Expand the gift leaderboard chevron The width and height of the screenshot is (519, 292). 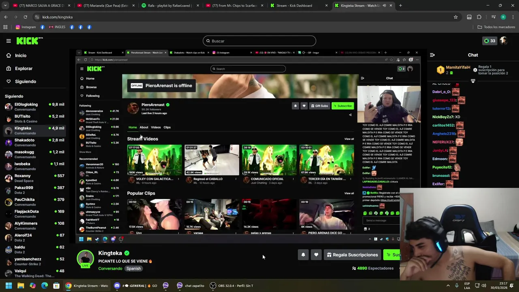[473, 81]
